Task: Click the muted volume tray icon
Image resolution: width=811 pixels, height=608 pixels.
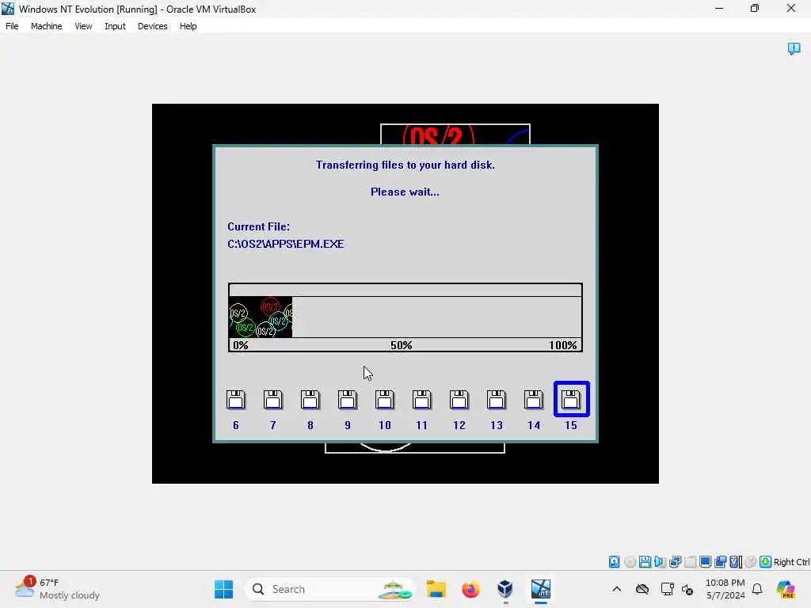Action: point(687,589)
